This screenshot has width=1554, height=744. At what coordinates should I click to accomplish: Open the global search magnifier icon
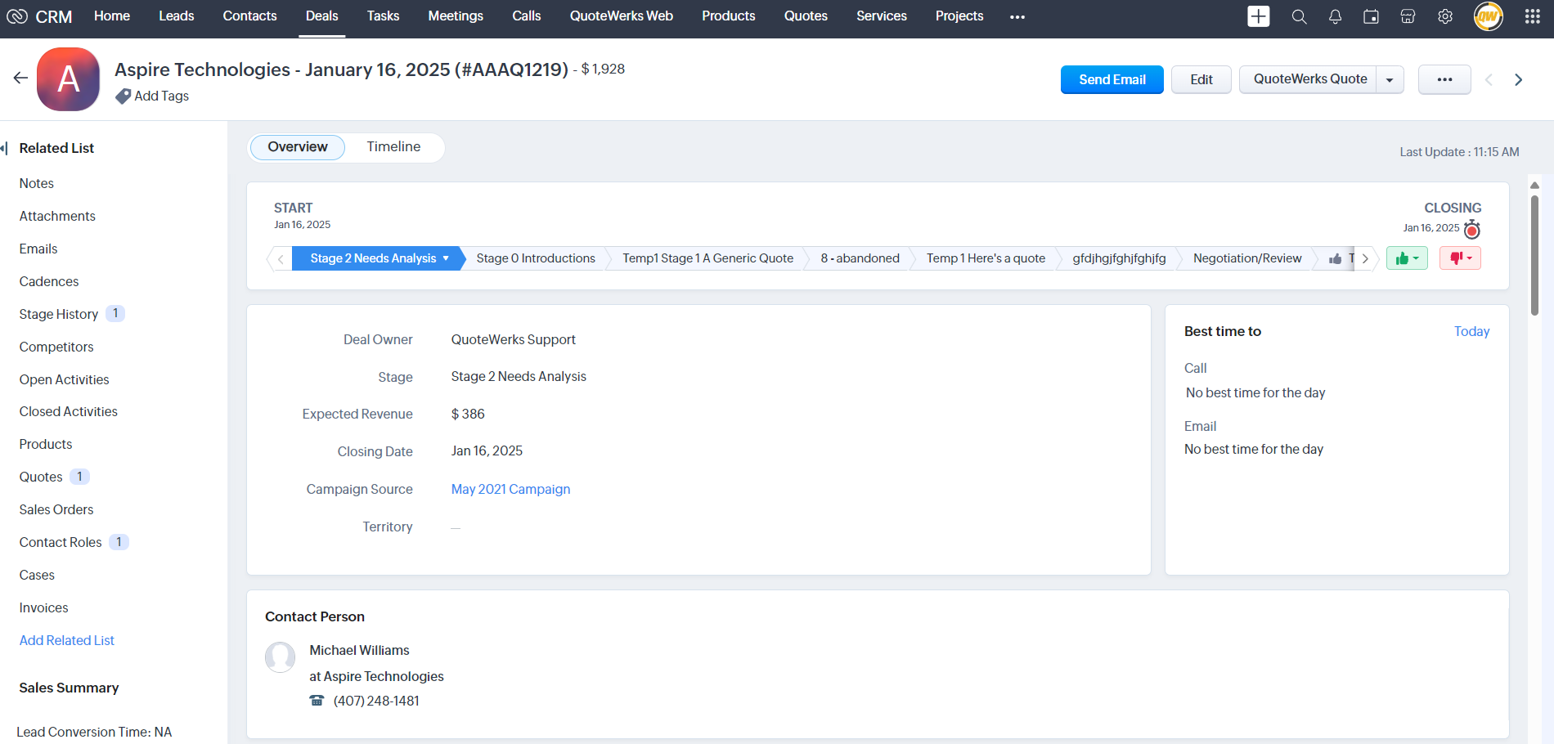click(x=1299, y=17)
